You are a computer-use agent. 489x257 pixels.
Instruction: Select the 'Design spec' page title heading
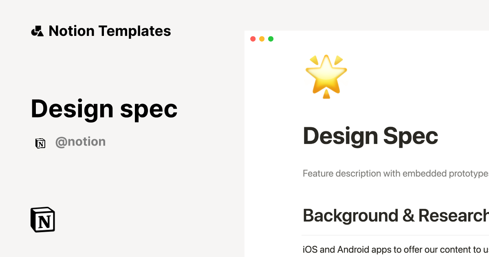104,109
